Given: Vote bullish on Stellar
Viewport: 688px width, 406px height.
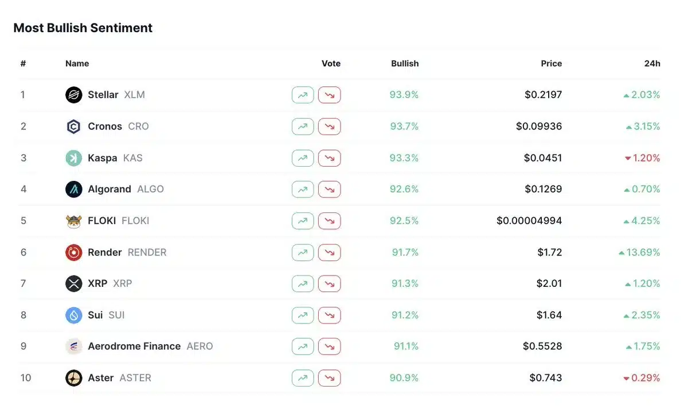Looking at the screenshot, I should tap(302, 94).
